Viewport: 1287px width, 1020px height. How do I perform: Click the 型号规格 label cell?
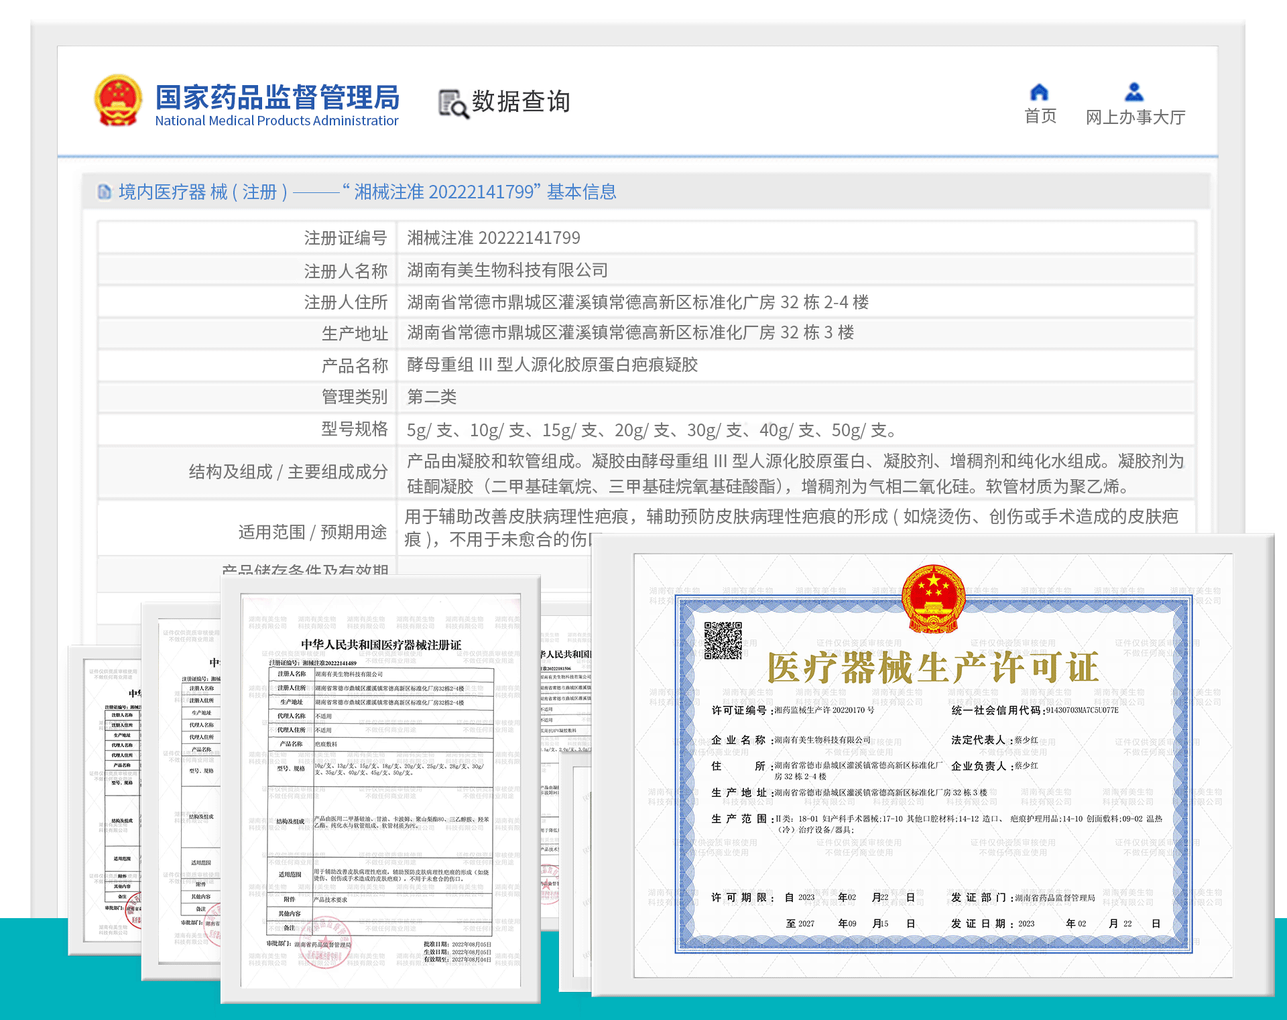247,429
